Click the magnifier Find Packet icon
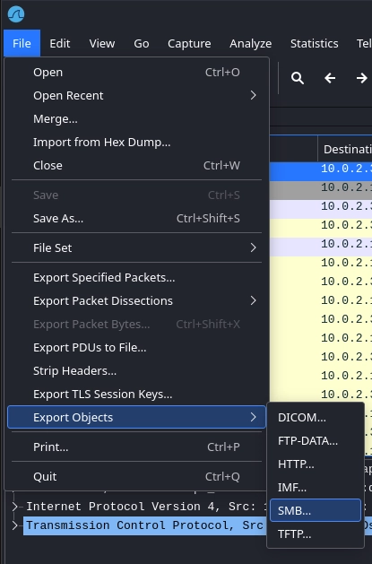 tap(298, 78)
